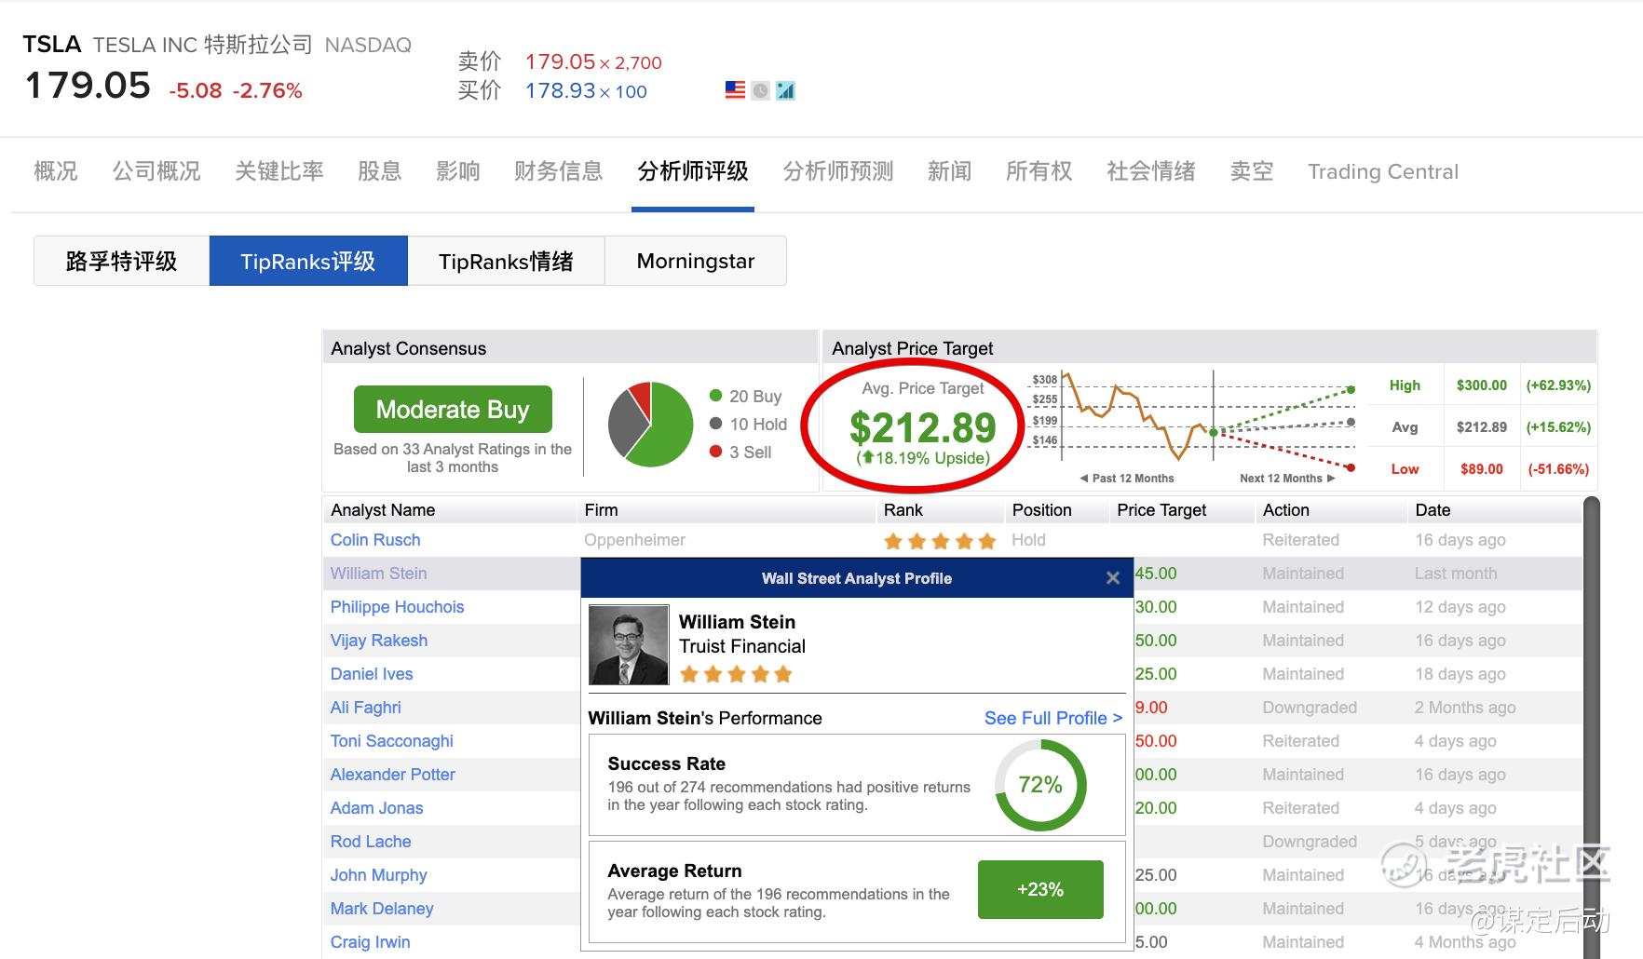The image size is (1643, 959).
Task: Open Philippe Houchois analyst profile
Action: pos(397,607)
